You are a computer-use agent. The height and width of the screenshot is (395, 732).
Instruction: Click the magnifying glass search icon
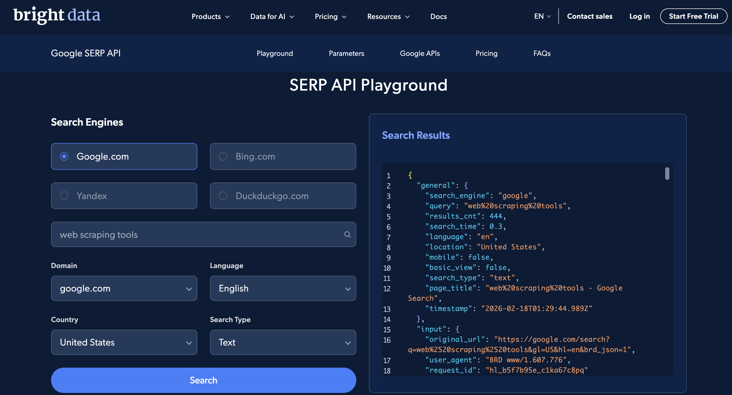[347, 235]
